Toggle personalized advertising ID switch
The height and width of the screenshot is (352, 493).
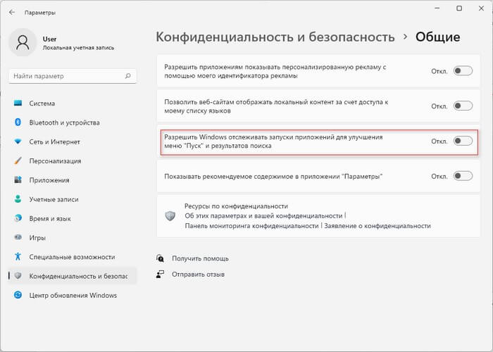coord(463,70)
